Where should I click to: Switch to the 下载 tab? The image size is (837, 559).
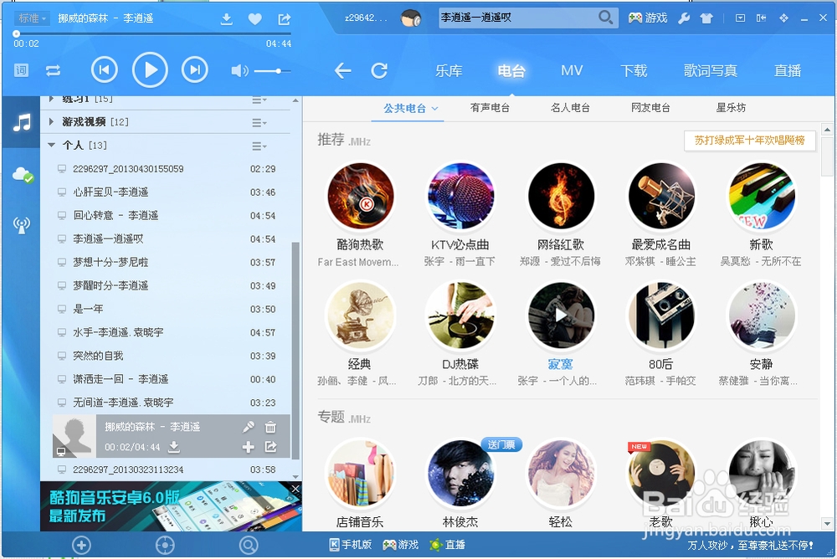click(634, 70)
